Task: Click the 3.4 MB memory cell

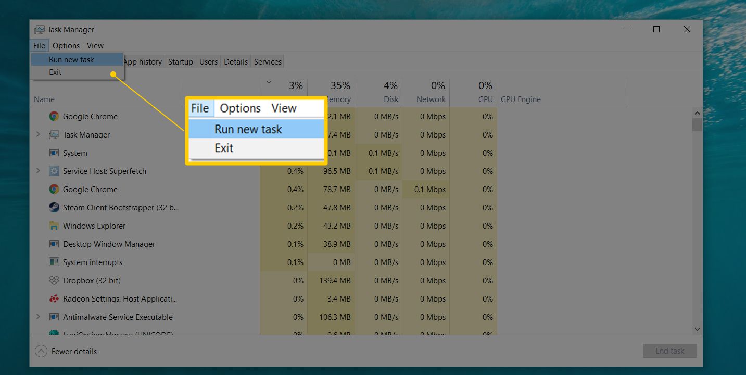Action: point(331,298)
